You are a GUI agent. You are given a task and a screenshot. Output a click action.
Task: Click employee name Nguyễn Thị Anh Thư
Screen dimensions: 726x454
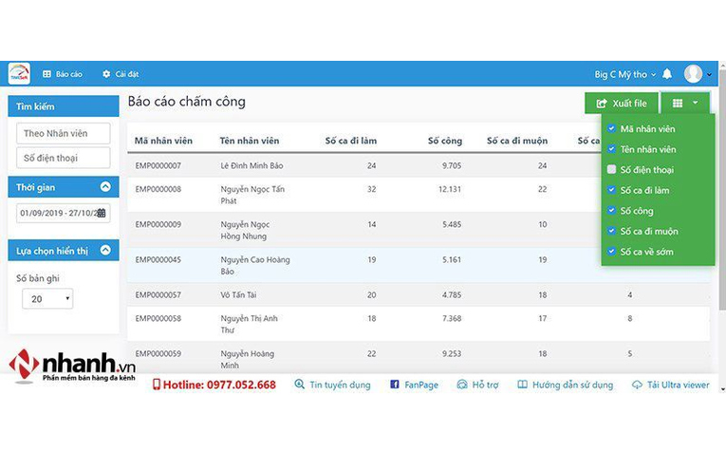point(249,324)
